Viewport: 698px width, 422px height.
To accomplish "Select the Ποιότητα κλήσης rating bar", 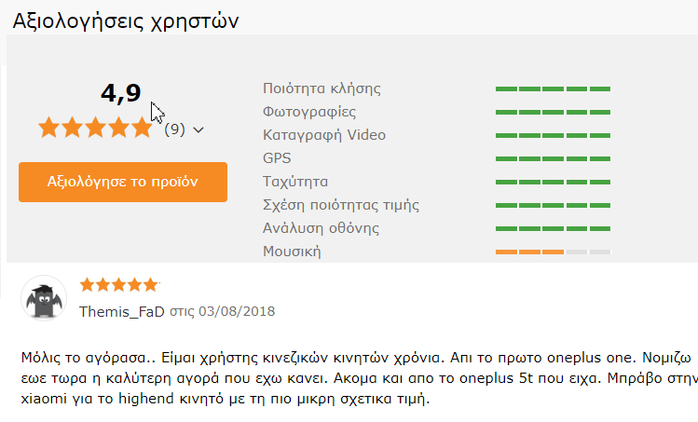I will (x=553, y=89).
